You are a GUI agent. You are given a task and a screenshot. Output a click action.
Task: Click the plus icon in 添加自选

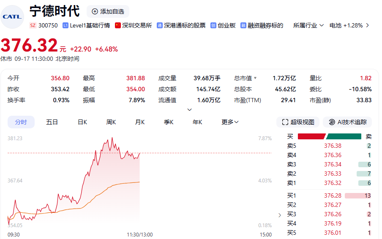coord(95,11)
